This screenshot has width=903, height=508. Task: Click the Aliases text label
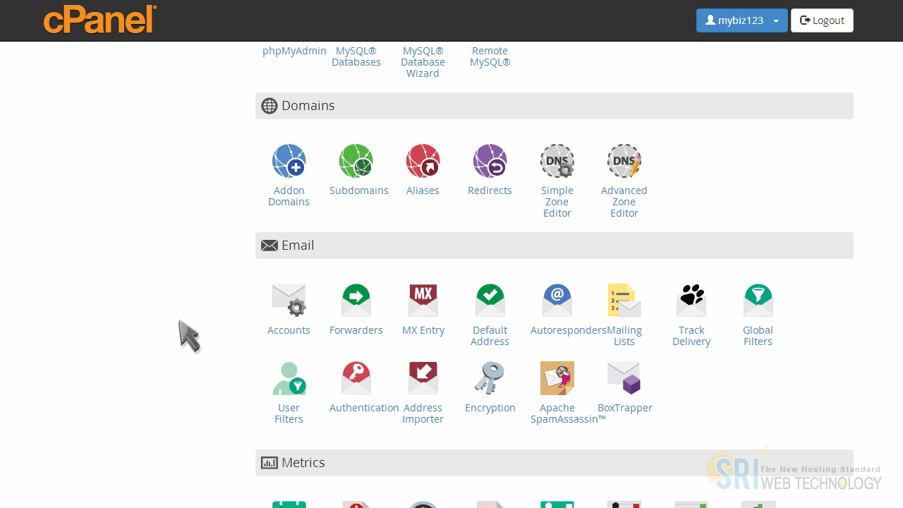(x=423, y=190)
